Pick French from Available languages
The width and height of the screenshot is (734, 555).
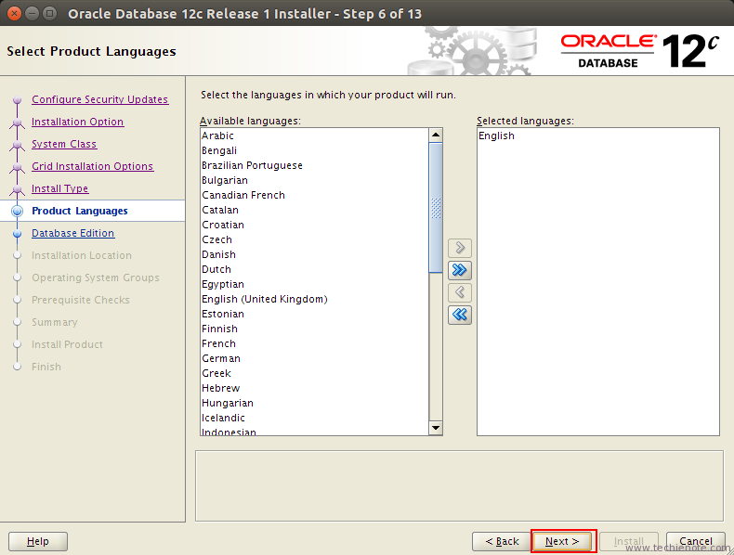[x=314, y=343]
